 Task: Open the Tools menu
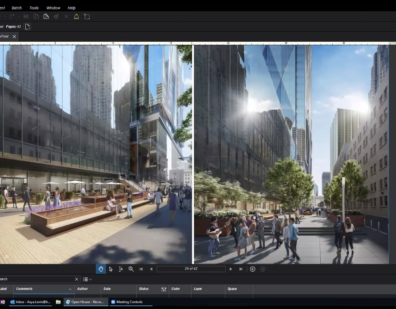[x=34, y=8]
